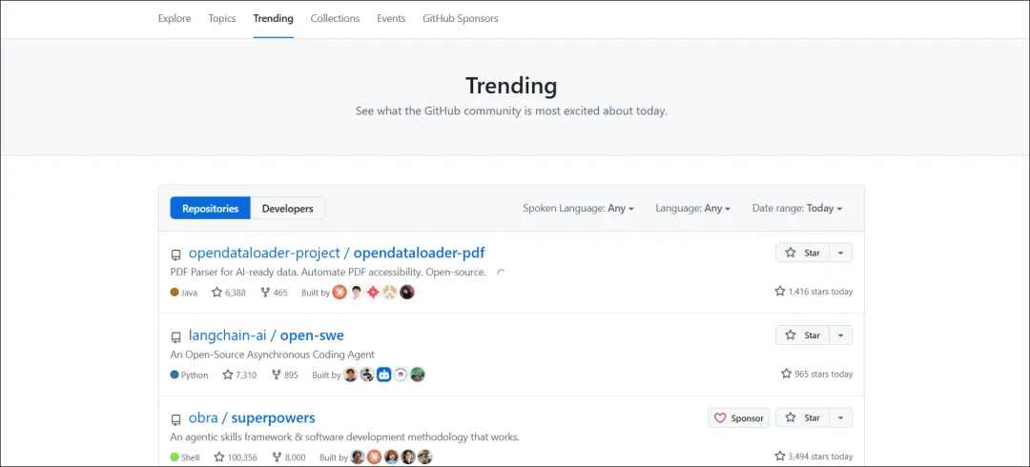Open the Collections tab
This screenshot has width=1030, height=467.
click(335, 18)
